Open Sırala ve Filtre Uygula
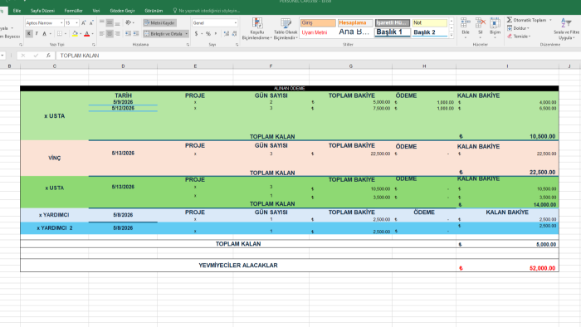The image size is (581, 327). point(566,29)
